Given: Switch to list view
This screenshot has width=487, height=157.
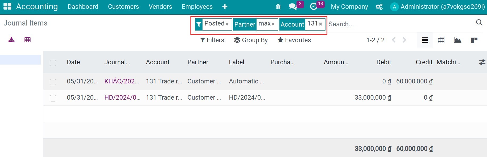Looking at the screenshot, I should tap(425, 40).
